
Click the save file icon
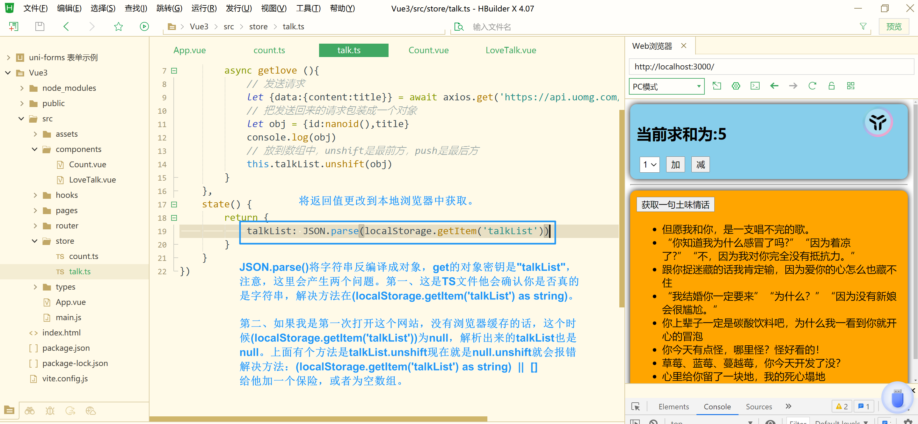coord(40,26)
